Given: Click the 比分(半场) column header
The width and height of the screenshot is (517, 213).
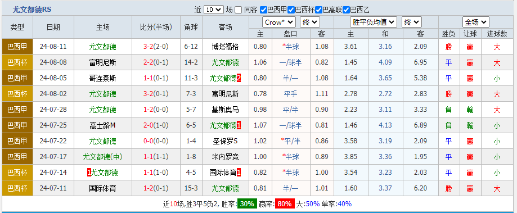Looking at the screenshot, I should 156,28.
